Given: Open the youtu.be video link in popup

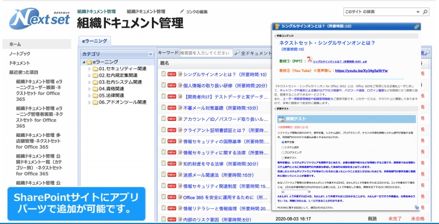Looking at the screenshot, I should (x=361, y=71).
